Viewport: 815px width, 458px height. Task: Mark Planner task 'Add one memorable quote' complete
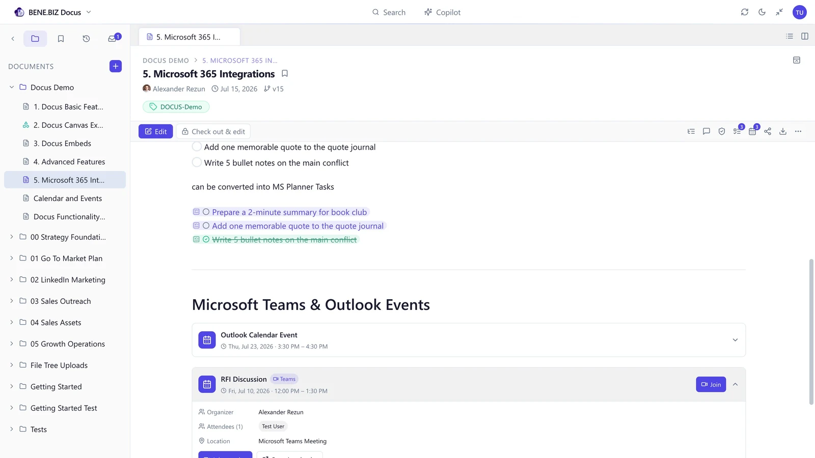pyautogui.click(x=206, y=225)
